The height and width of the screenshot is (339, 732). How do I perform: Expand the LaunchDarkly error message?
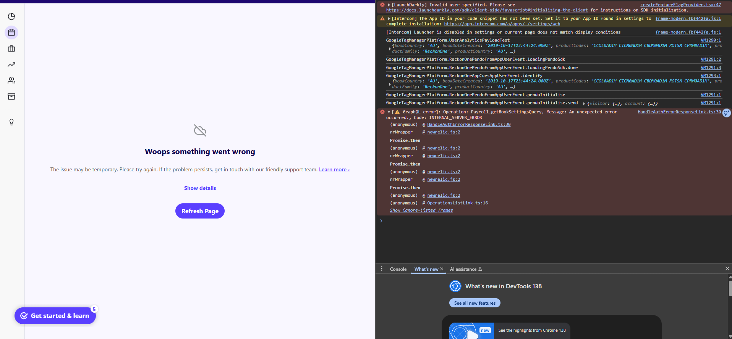[x=389, y=5]
